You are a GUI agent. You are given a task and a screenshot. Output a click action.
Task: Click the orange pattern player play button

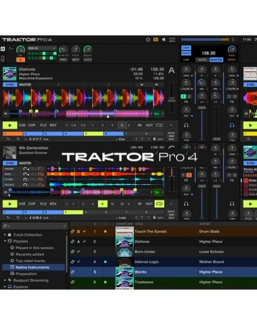[x=20, y=60]
